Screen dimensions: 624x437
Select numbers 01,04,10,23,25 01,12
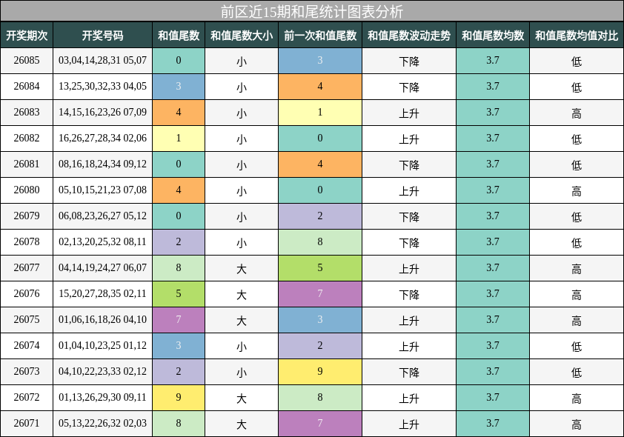click(x=103, y=345)
